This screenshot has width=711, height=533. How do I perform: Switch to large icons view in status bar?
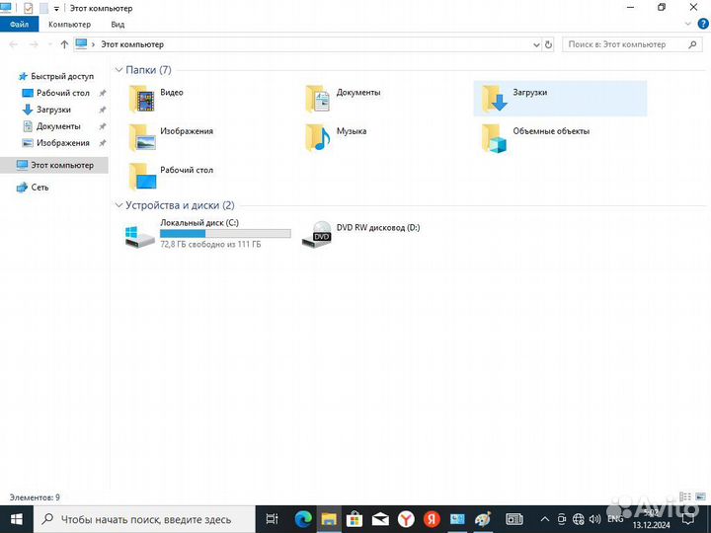coord(700,497)
